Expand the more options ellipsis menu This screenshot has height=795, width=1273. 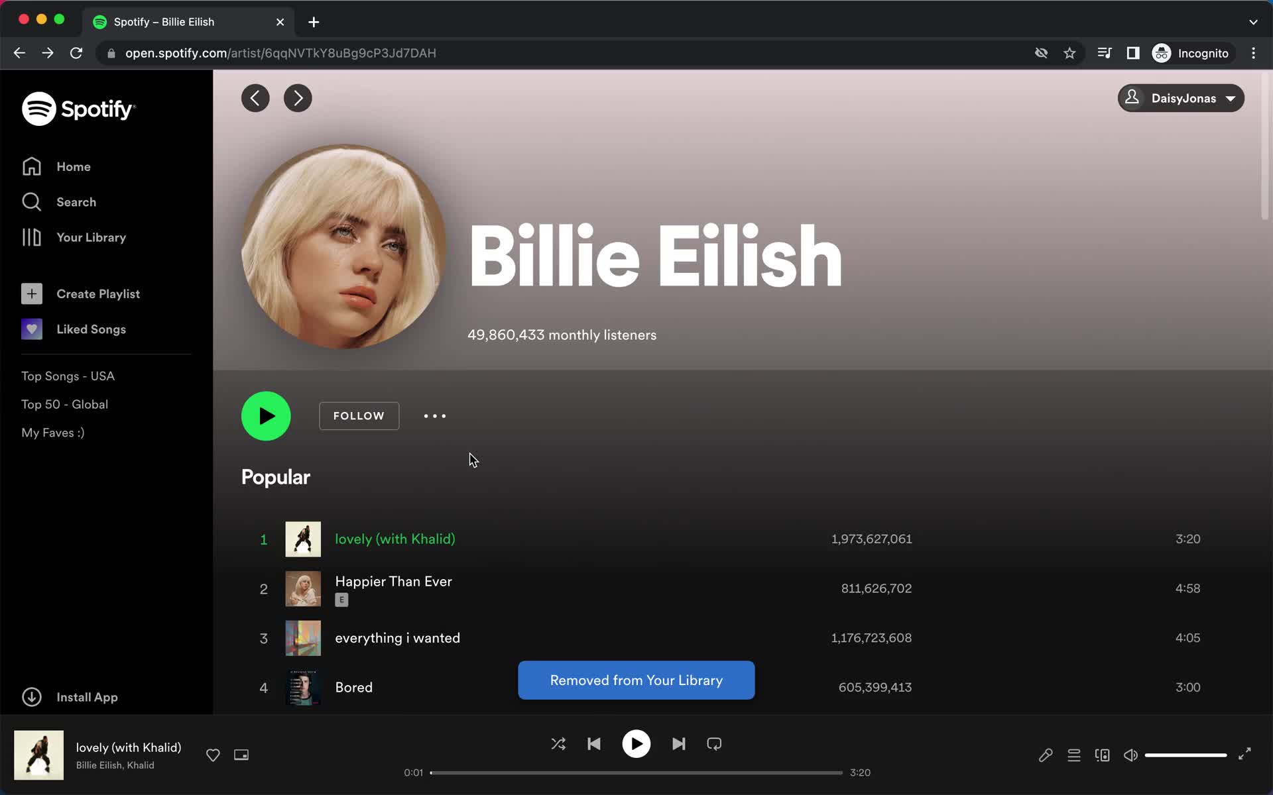(x=434, y=416)
